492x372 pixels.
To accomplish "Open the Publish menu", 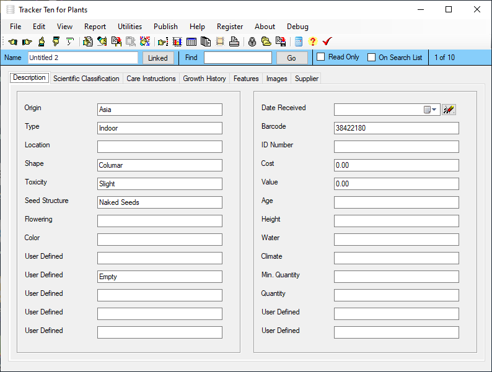I will click(x=165, y=27).
